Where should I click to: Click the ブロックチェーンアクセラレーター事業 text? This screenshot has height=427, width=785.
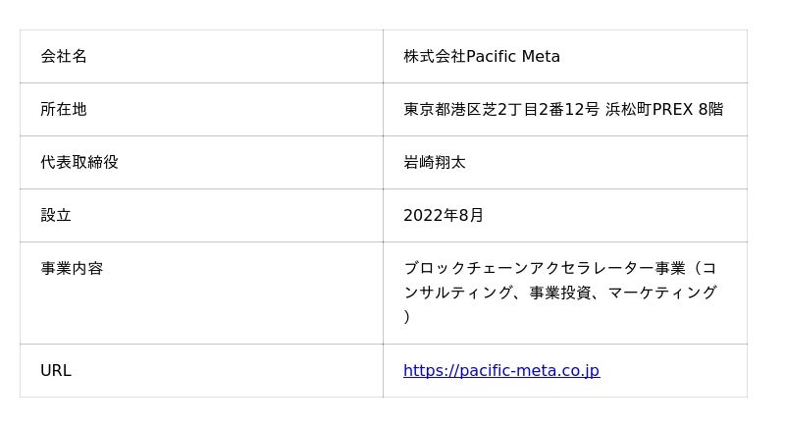point(545,268)
